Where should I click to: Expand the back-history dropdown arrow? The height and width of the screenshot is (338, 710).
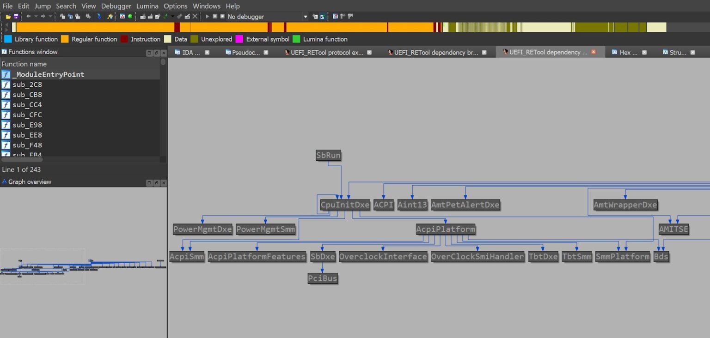click(36, 17)
